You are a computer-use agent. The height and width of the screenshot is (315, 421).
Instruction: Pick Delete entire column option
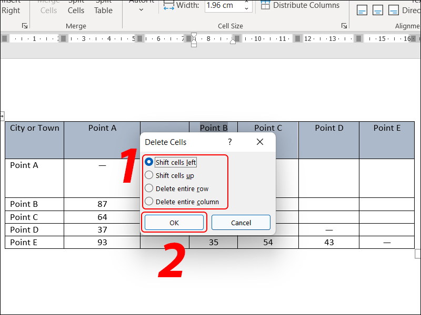[x=149, y=202]
